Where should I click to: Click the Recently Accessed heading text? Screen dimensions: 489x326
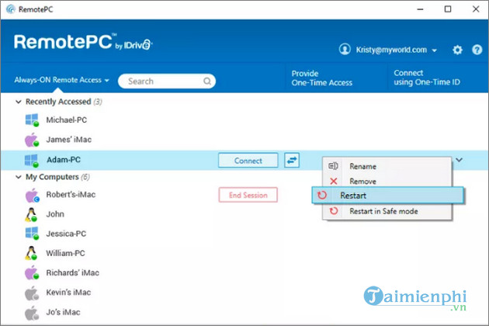coord(58,102)
